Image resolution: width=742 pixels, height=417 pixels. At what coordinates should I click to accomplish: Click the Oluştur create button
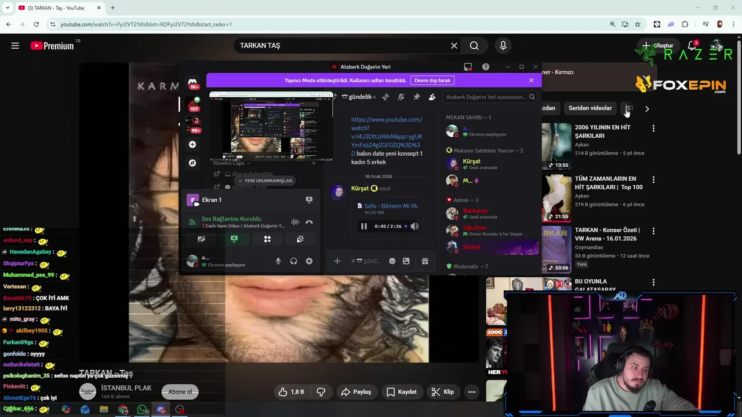point(657,46)
